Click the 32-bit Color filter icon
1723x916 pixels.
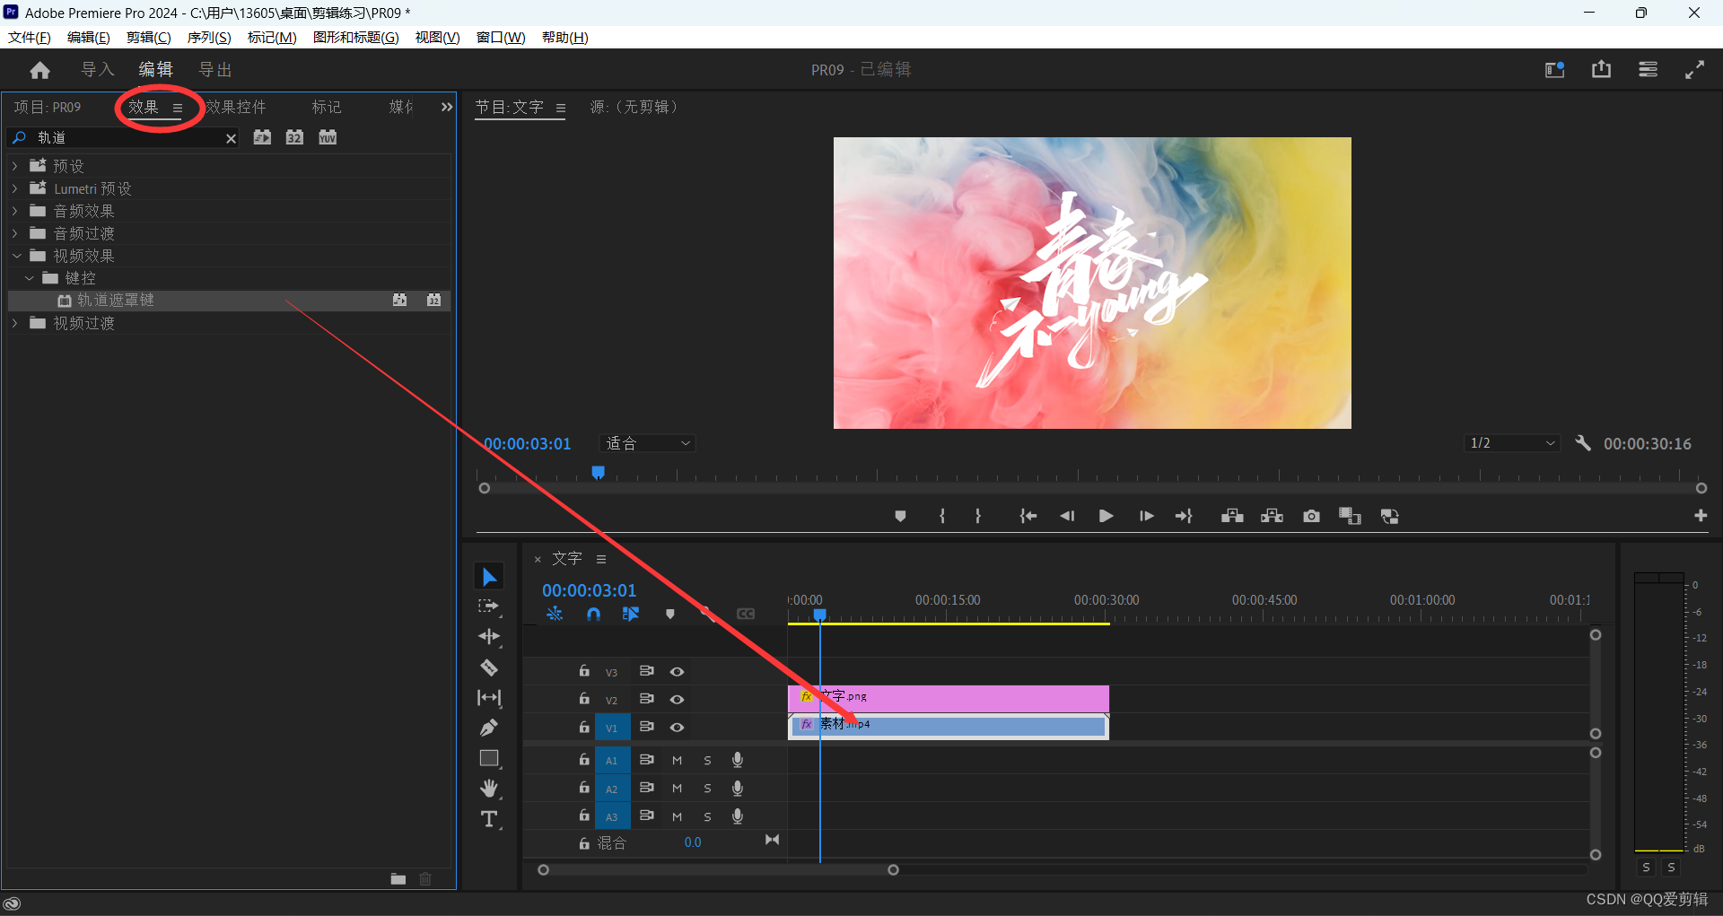pos(294,137)
